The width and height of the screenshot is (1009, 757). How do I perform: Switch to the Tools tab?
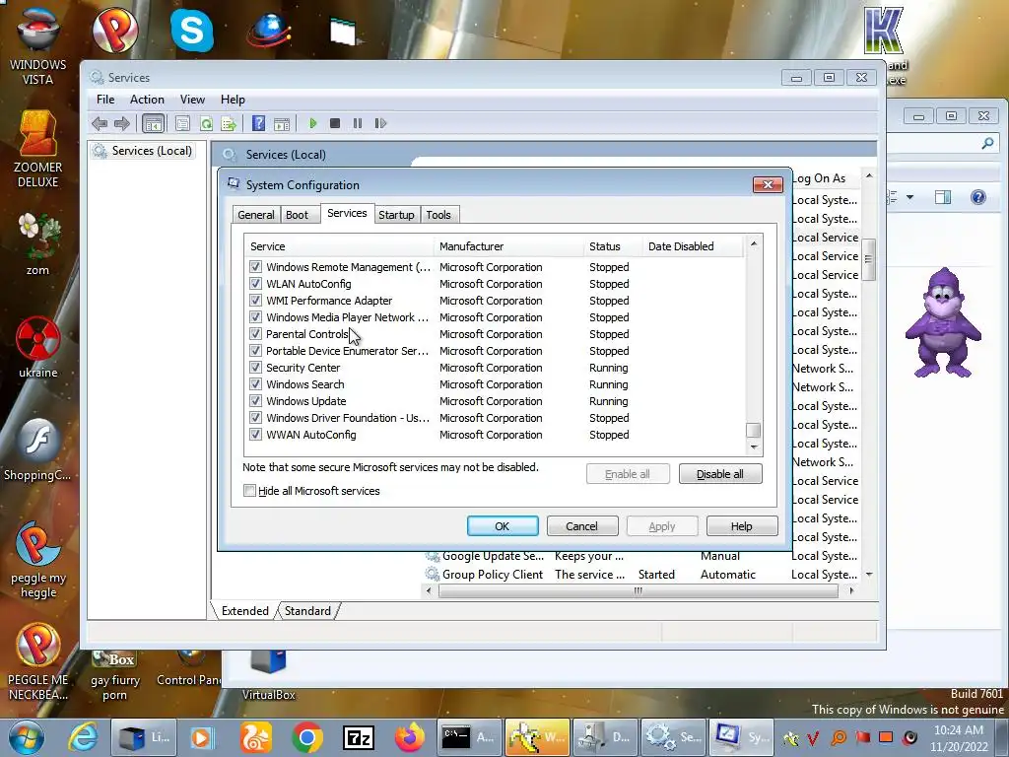[438, 214]
